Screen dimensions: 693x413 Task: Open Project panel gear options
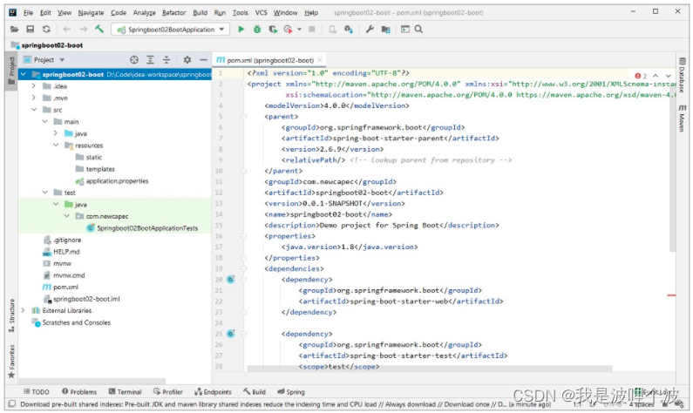tap(187, 59)
